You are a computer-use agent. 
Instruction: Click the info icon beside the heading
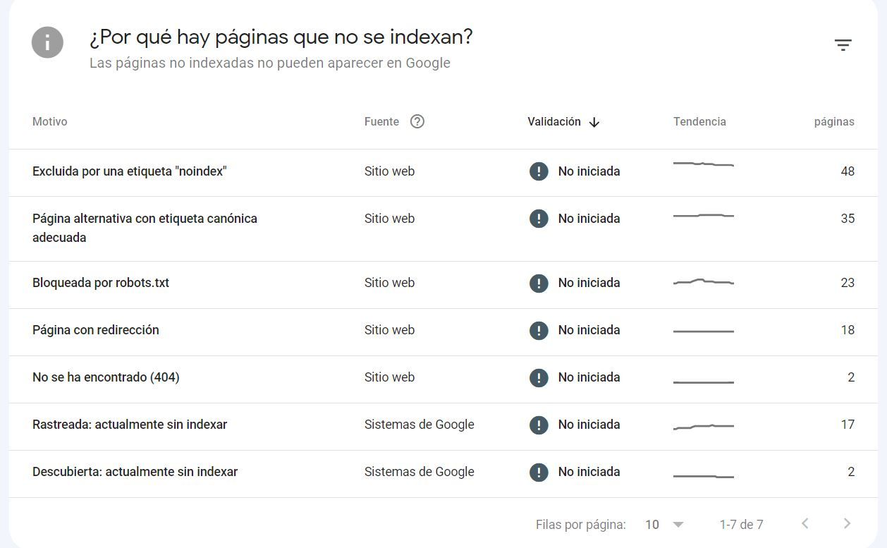tap(47, 42)
